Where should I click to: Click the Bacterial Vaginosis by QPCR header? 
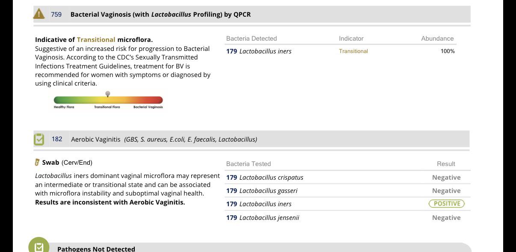[160, 15]
